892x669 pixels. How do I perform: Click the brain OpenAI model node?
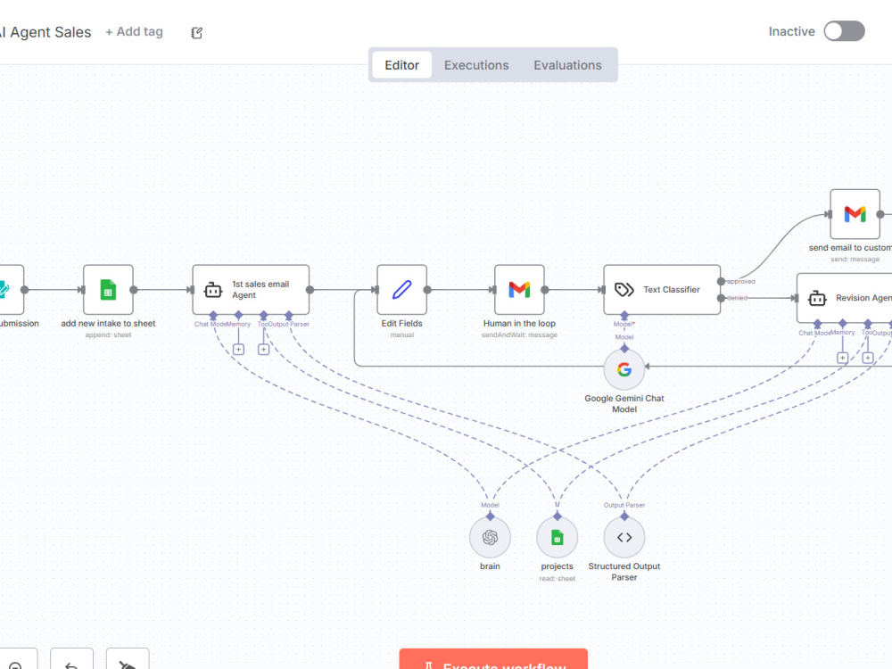[x=490, y=538]
